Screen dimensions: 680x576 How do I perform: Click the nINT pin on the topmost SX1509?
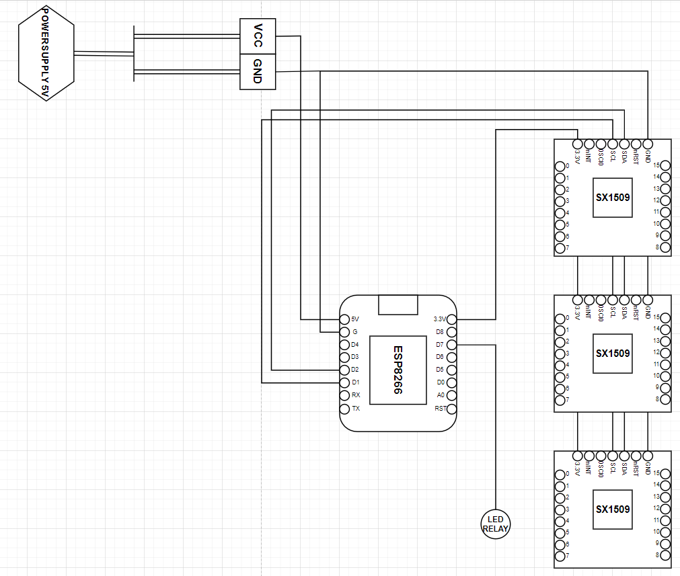[x=589, y=144]
